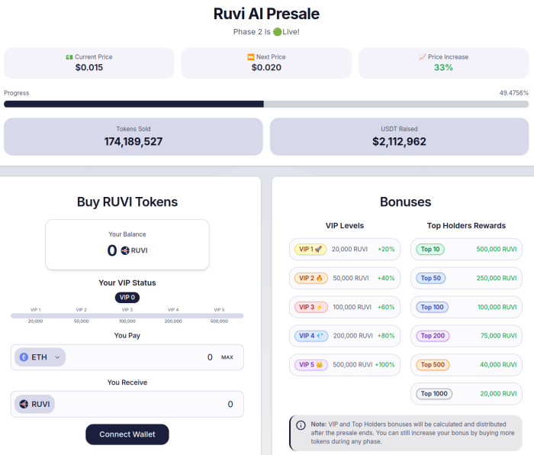
Task: Click the Tokens Sold stat card
Action: [x=133, y=136]
